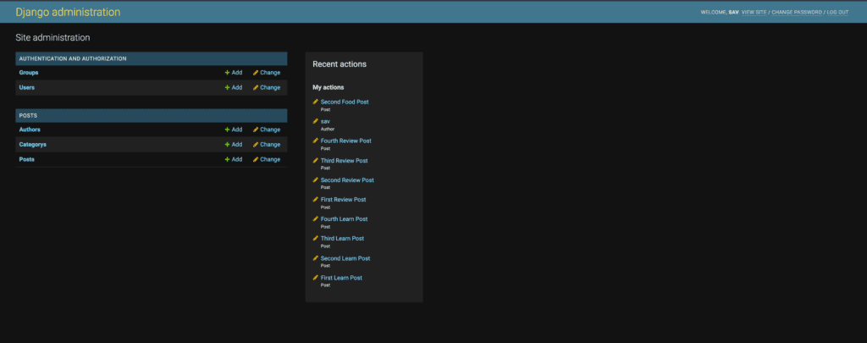Open the Groups model list
This screenshot has height=343, width=867.
(x=29, y=73)
